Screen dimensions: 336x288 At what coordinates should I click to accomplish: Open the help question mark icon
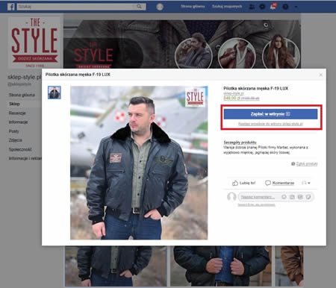pos(285,7)
